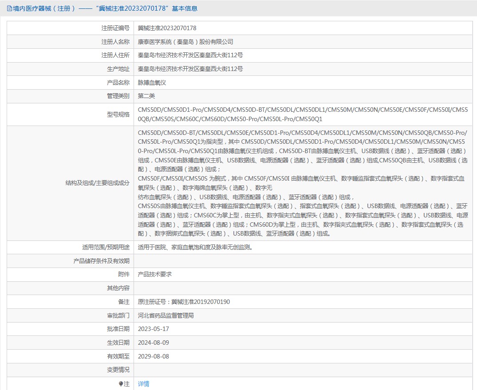Click the 变更情况 label

[x=118, y=370]
